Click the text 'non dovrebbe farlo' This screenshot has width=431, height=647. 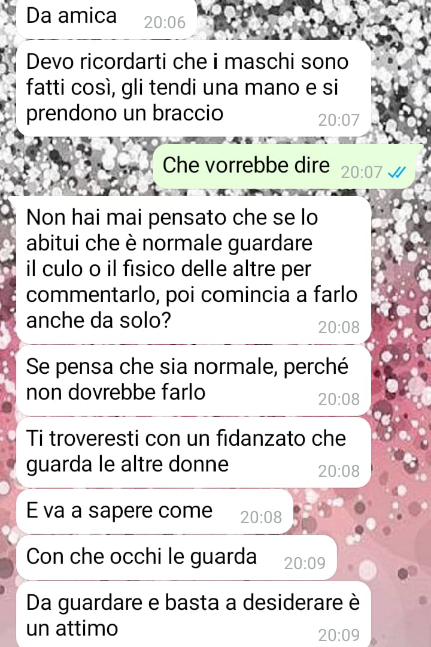(x=116, y=392)
